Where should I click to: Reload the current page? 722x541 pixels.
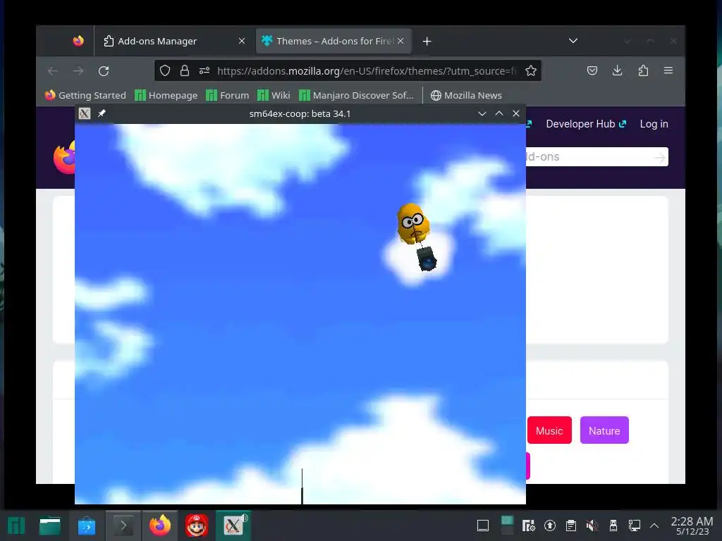104,71
